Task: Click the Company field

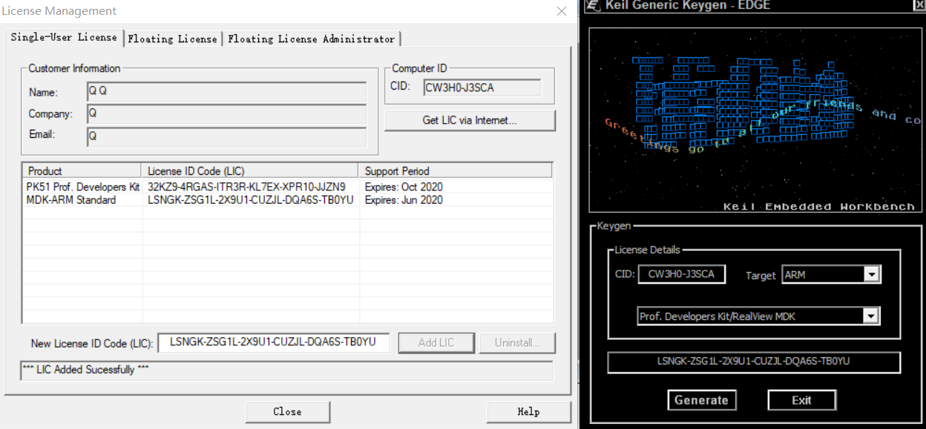Action: [x=227, y=114]
